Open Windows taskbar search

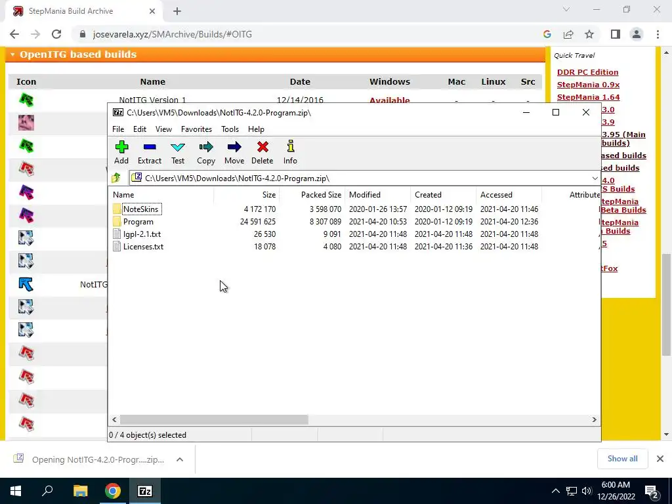pyautogui.click(x=47, y=491)
